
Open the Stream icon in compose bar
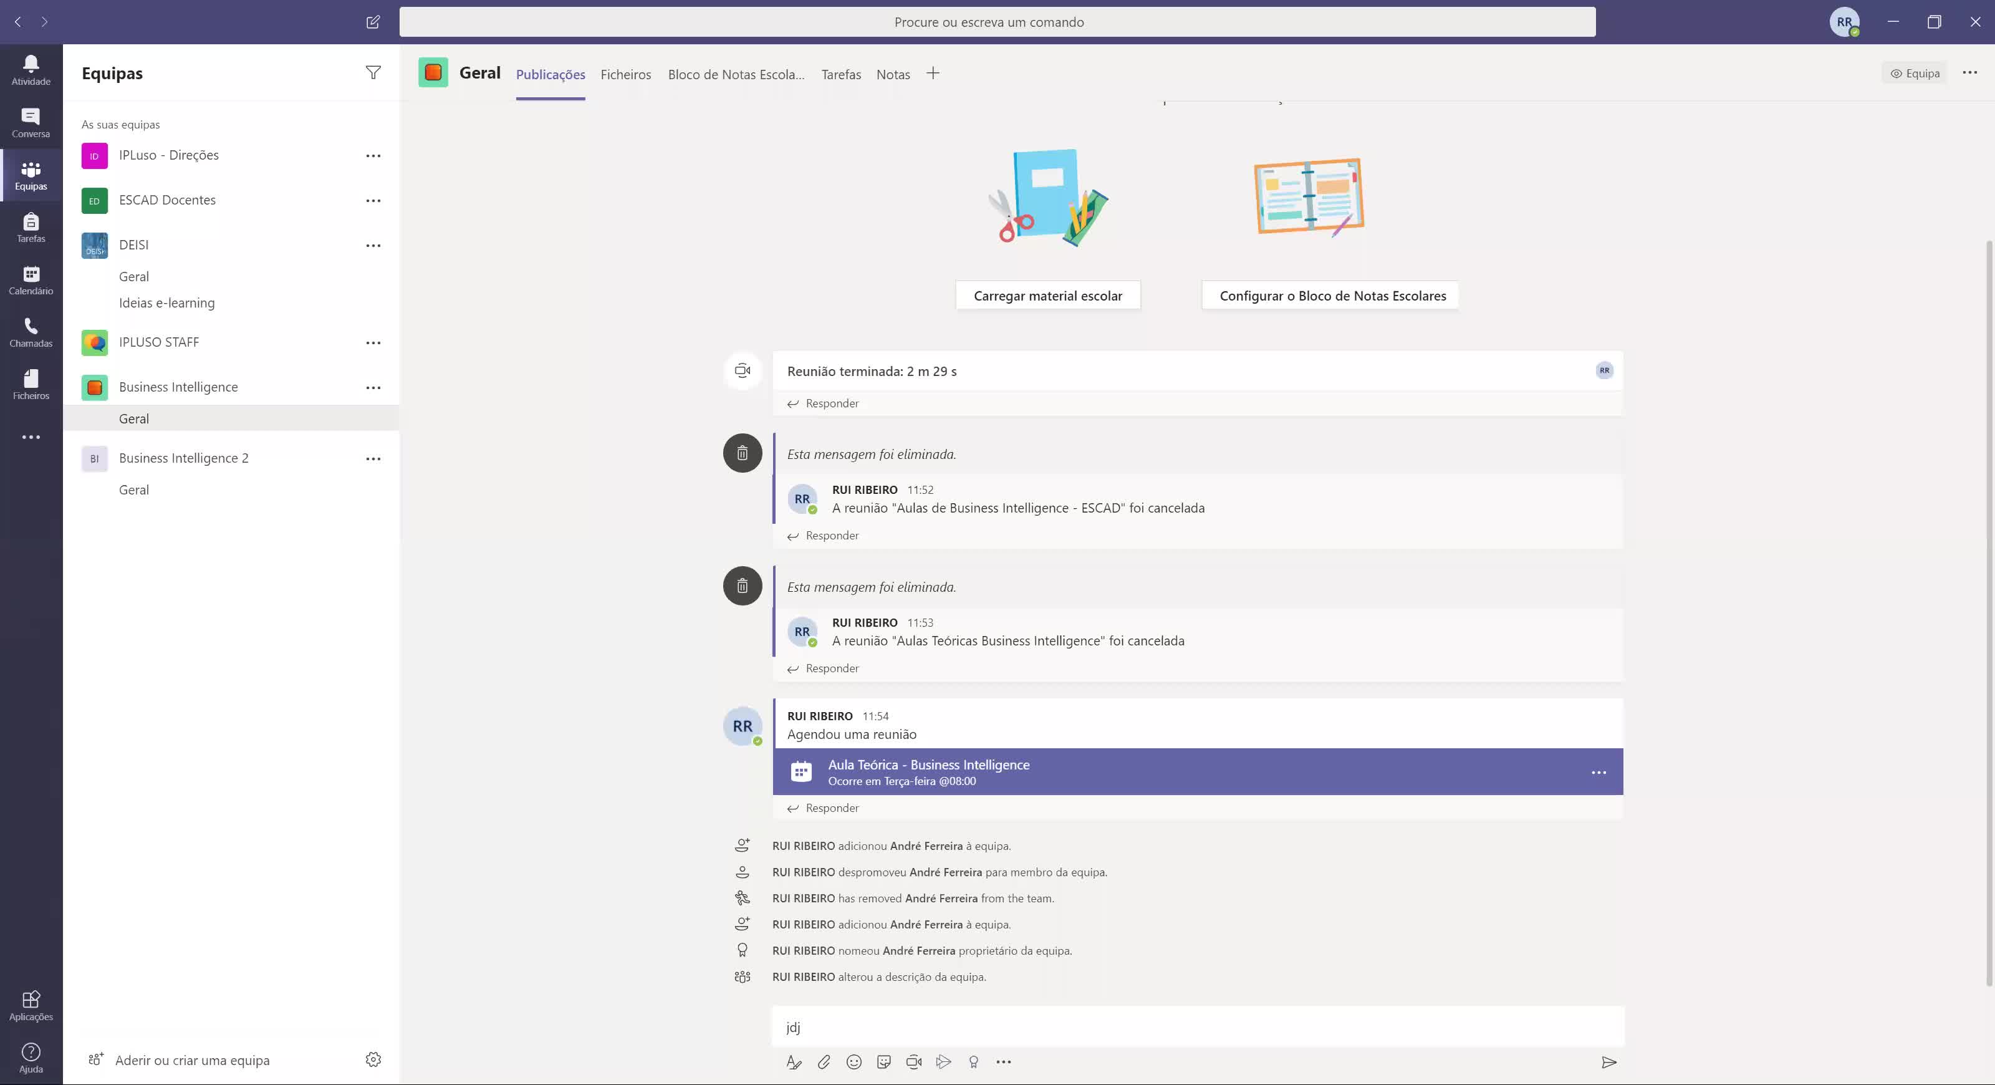(943, 1062)
